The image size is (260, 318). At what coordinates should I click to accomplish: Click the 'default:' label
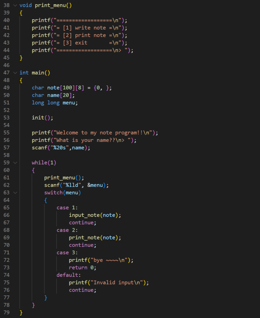pos(69,275)
